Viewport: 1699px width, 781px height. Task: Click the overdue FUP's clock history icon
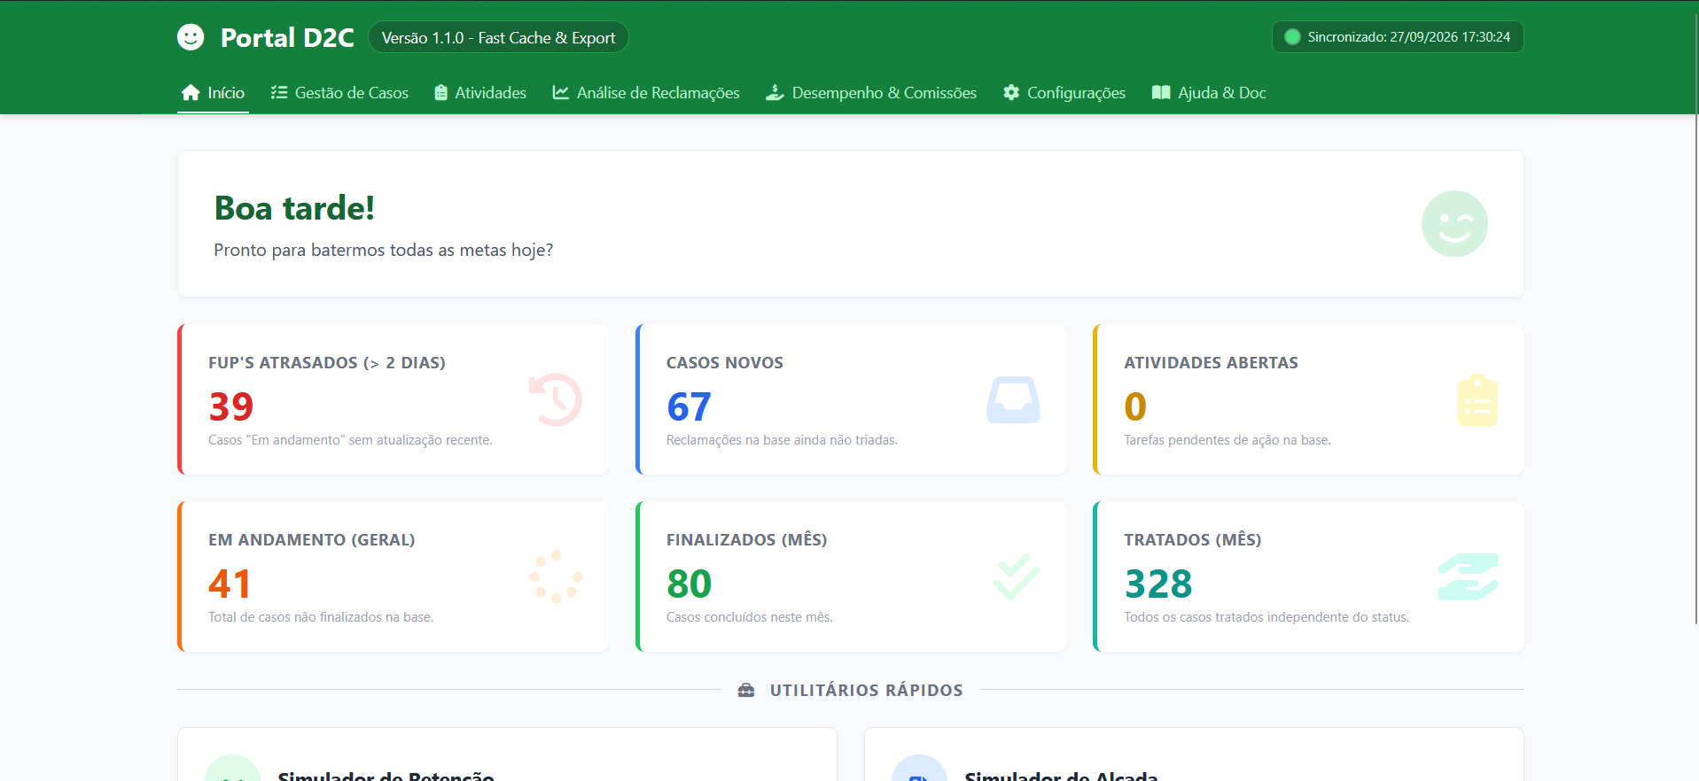[x=556, y=400]
